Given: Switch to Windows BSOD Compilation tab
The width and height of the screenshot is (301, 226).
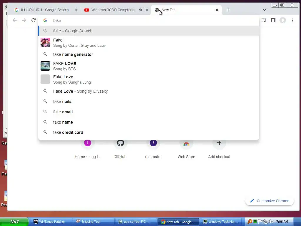Looking at the screenshot, I should tap(113, 10).
